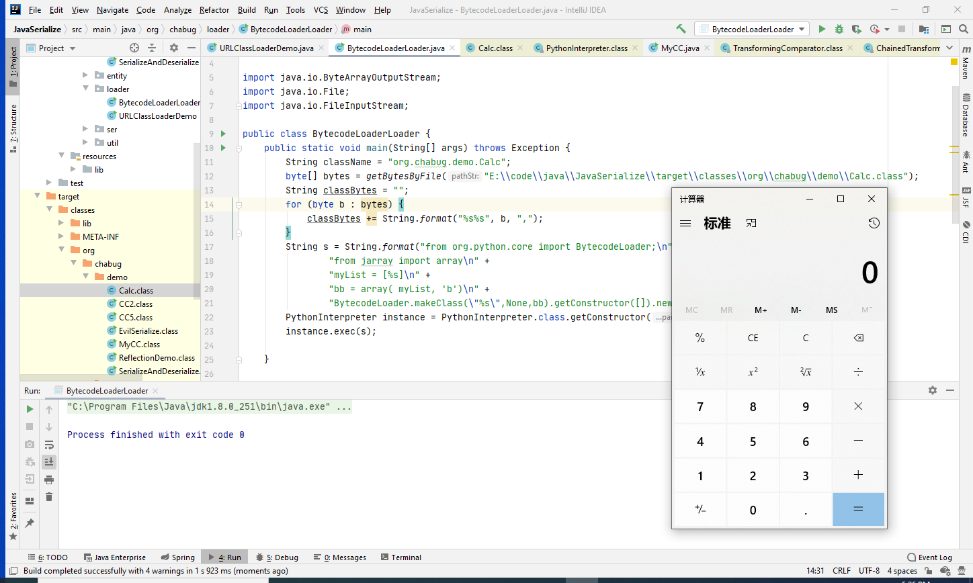Switch to URLClassLoaderDemo.java tab
The image size is (973, 583).
267,48
